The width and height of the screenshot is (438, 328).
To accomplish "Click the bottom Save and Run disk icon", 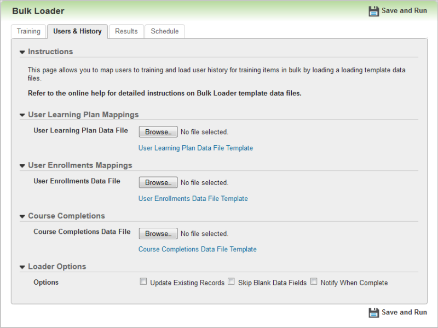I will (x=373, y=313).
